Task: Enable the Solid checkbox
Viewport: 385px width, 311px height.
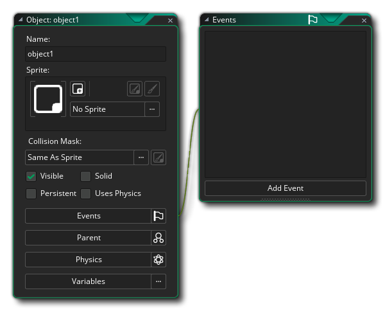Action: point(85,176)
